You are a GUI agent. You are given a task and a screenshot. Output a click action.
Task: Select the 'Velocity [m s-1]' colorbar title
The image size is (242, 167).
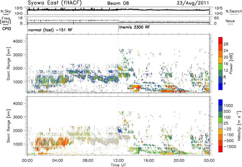pos(239,126)
